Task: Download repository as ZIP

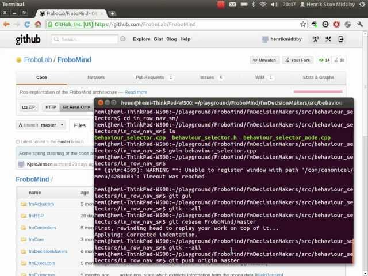Action: 28,108
